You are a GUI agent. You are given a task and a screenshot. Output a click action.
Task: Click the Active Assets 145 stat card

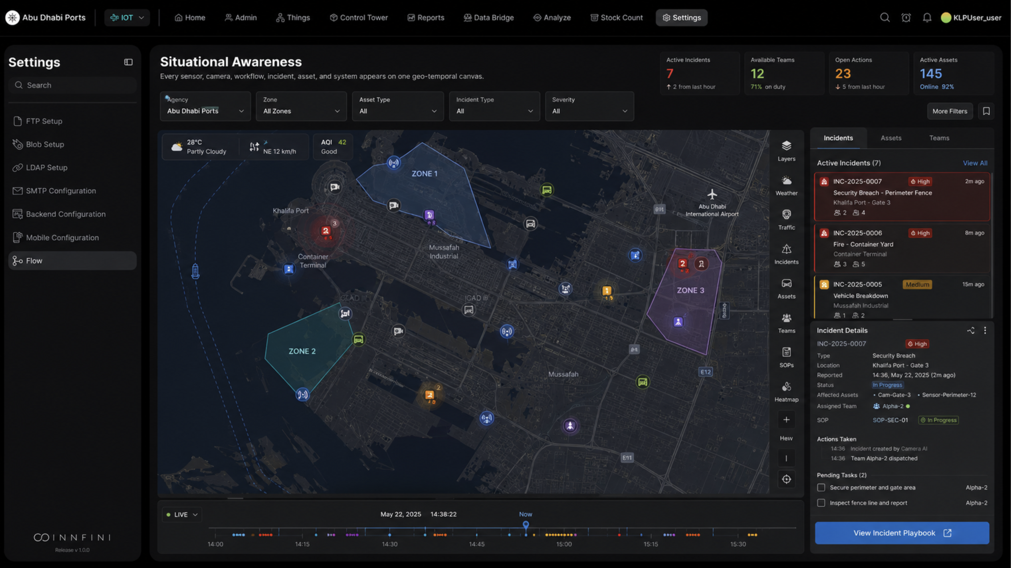[954, 73]
